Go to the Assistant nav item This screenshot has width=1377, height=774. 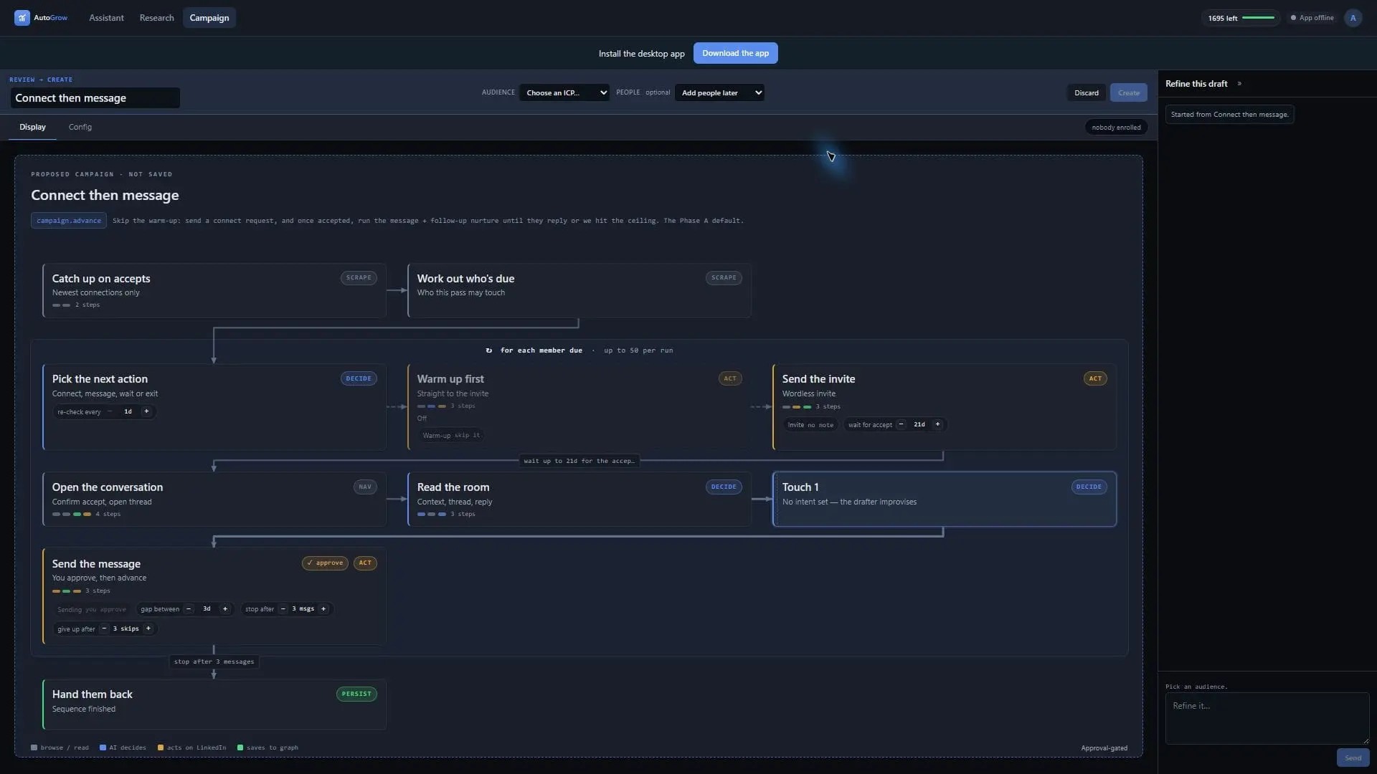[106, 18]
